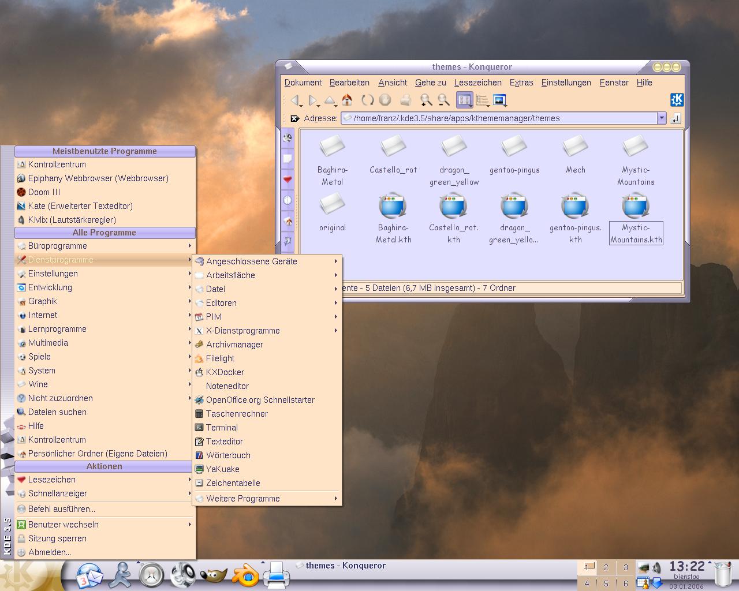The width and height of the screenshot is (739, 591).
Task: Open the mail client icon in panel
Action: [89, 575]
